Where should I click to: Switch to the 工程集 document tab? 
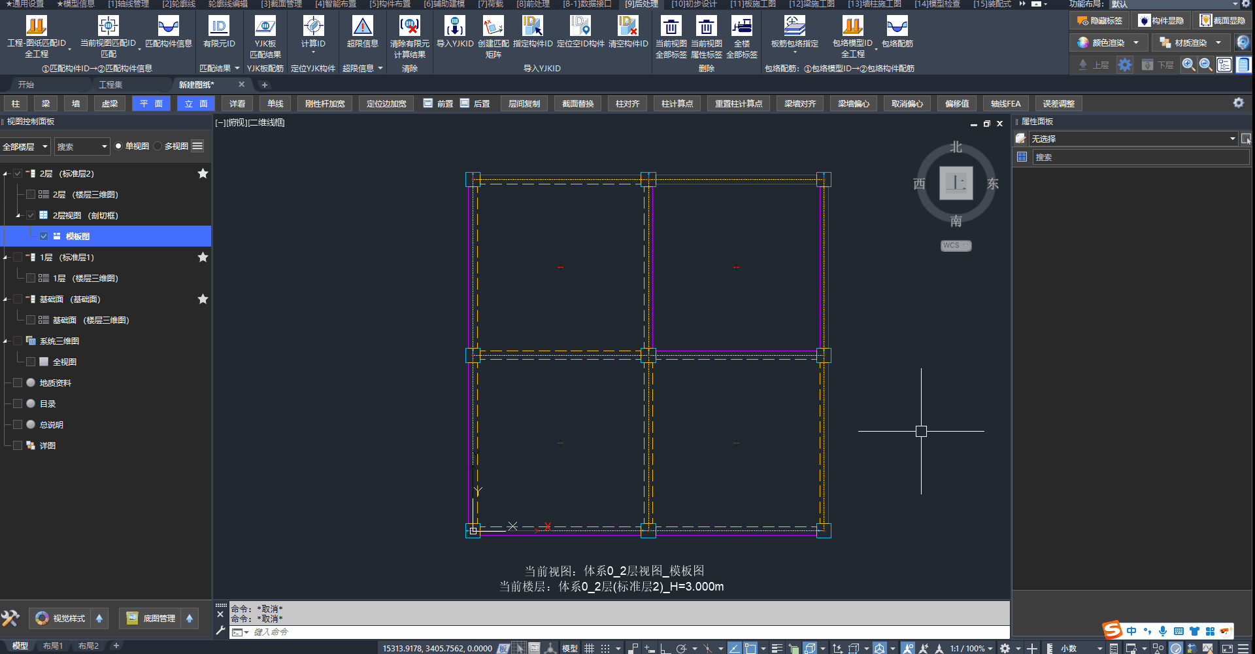click(110, 85)
